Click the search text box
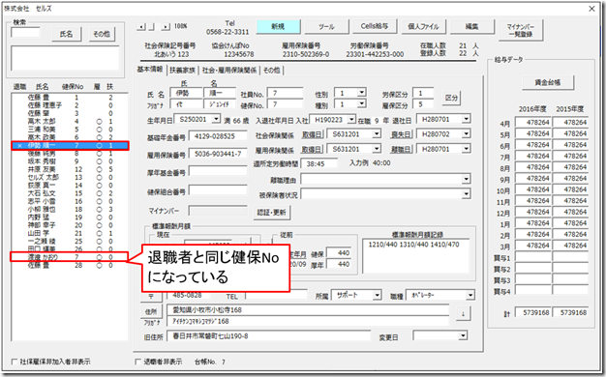Screen dimensions: 606x377 pos(25,33)
